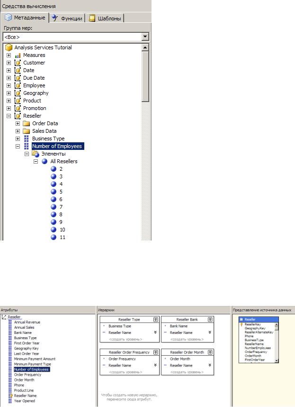Expand Reseller Name level in Reseller Bank

pos(209,332)
